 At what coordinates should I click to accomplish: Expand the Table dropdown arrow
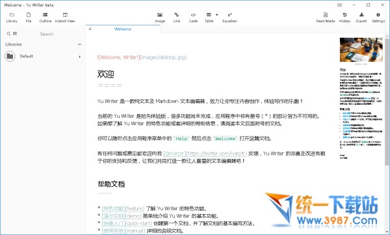[217, 15]
